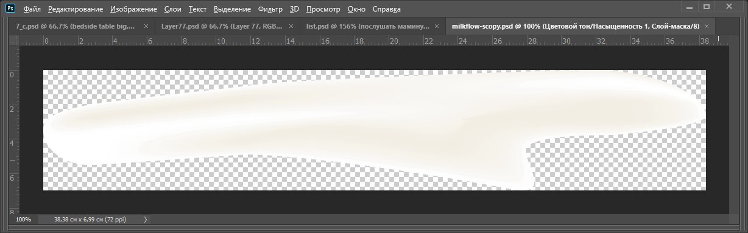Open the Фильтр menu
748x233 pixels.
click(270, 9)
